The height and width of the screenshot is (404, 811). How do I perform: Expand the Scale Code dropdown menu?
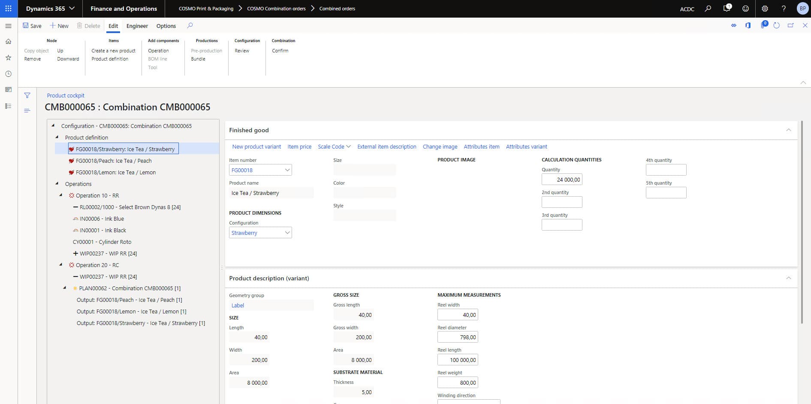(x=334, y=147)
